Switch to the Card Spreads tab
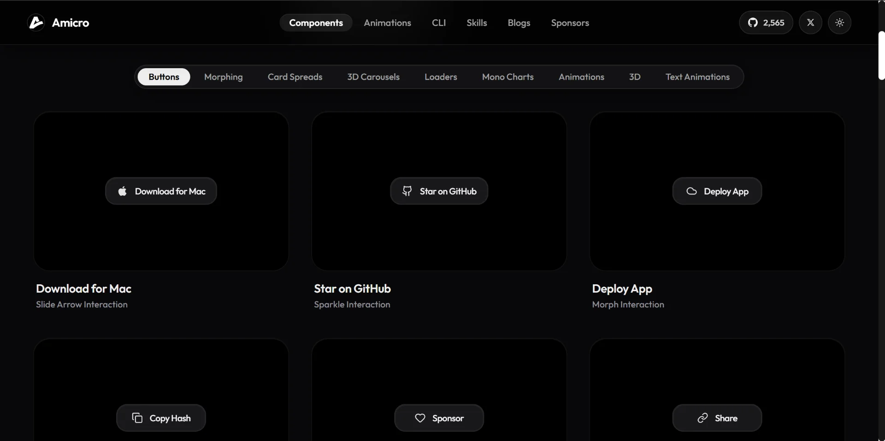 click(x=295, y=77)
